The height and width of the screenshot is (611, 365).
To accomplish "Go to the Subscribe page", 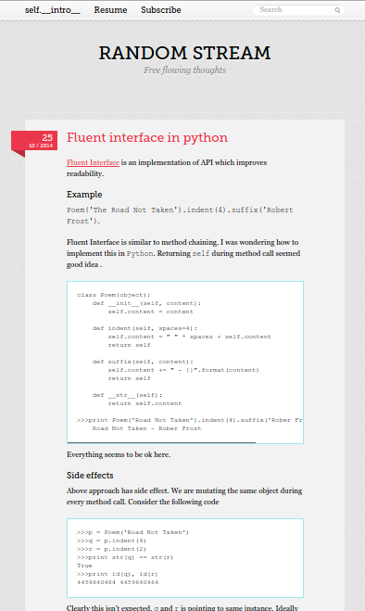I will pos(161,10).
